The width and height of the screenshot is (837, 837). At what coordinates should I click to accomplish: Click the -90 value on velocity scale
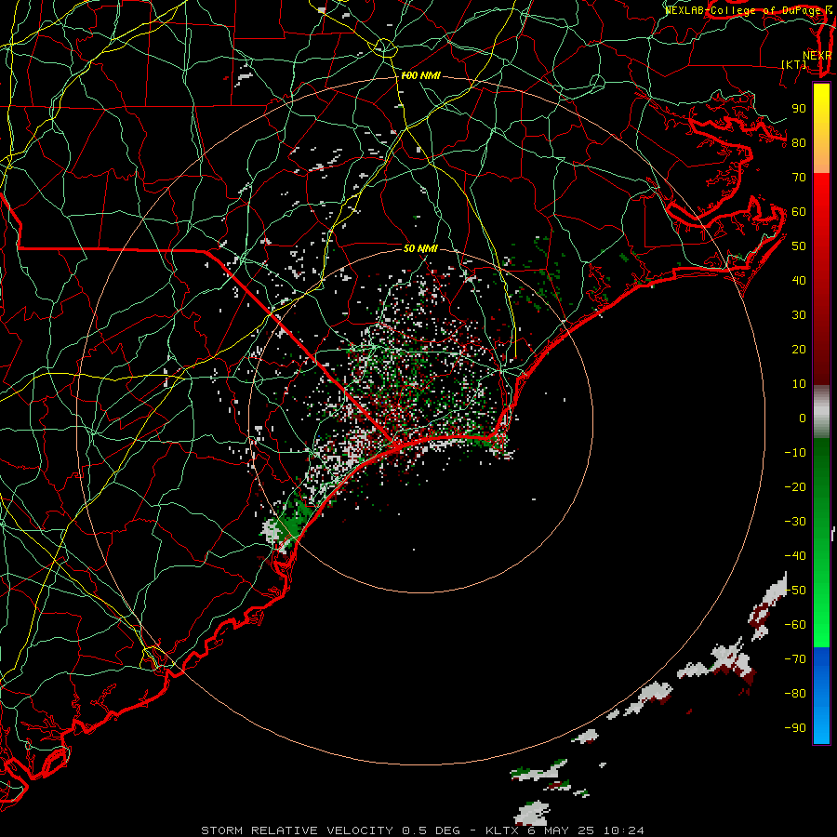pos(795,728)
